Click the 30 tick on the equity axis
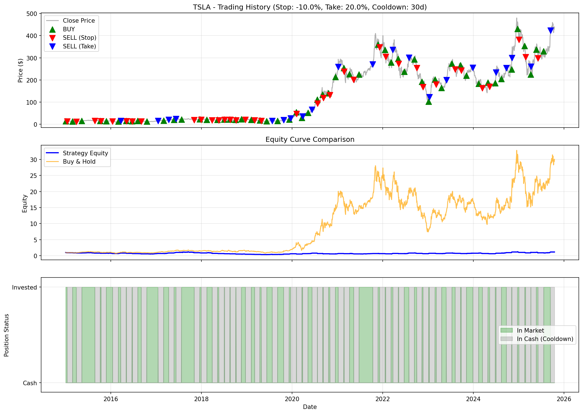 (34, 160)
